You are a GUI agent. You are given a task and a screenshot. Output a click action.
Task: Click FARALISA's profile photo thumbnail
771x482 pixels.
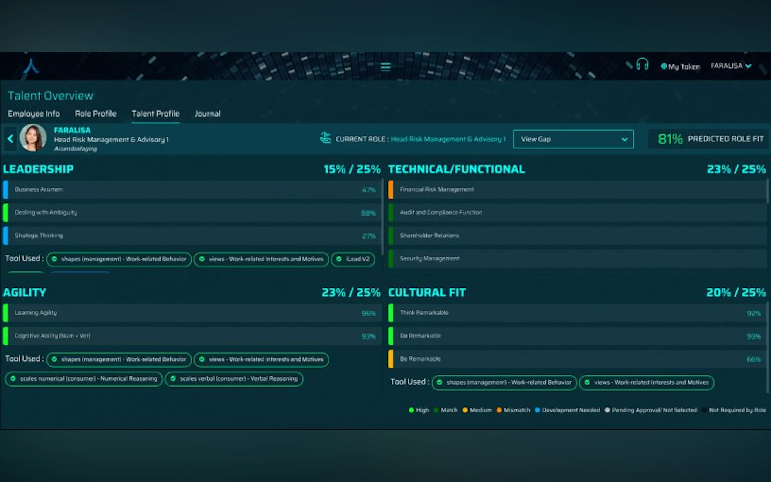point(33,138)
